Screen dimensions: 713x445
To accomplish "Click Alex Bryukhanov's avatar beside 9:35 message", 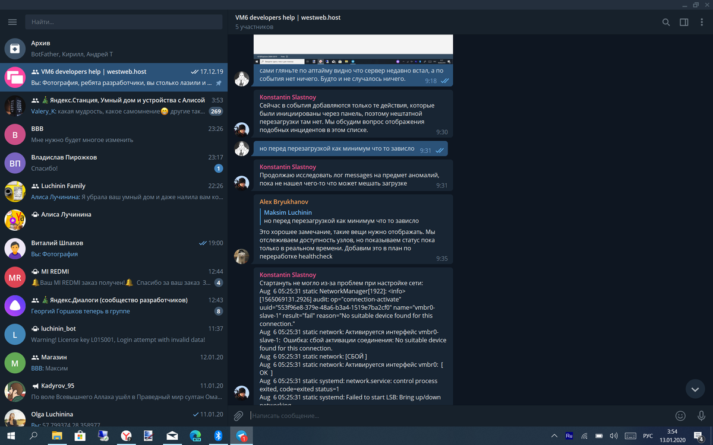I will [x=241, y=256].
